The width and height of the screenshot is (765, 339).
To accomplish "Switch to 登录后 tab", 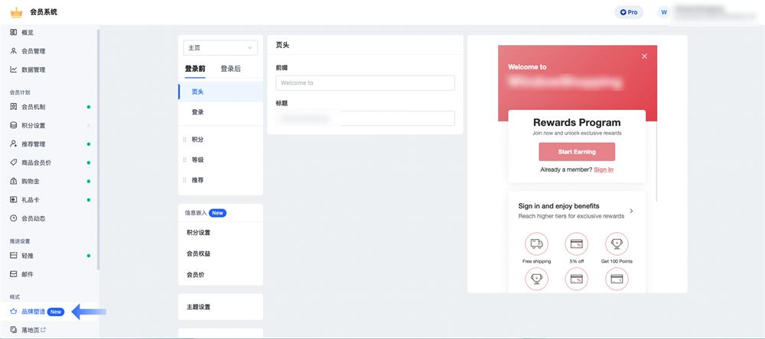I will 230,69.
